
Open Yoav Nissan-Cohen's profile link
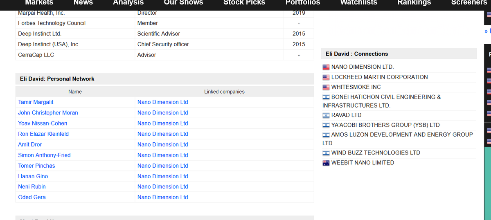point(43,123)
